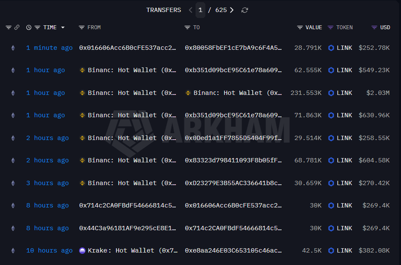Click the FROM column header label

(x=94, y=27)
